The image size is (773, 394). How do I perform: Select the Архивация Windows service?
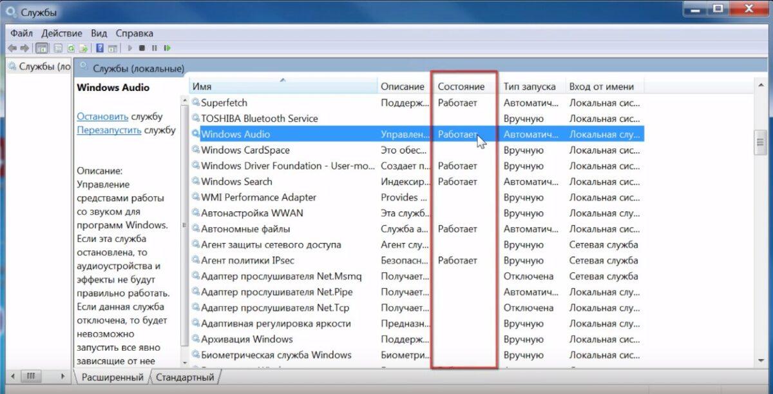coord(417,339)
